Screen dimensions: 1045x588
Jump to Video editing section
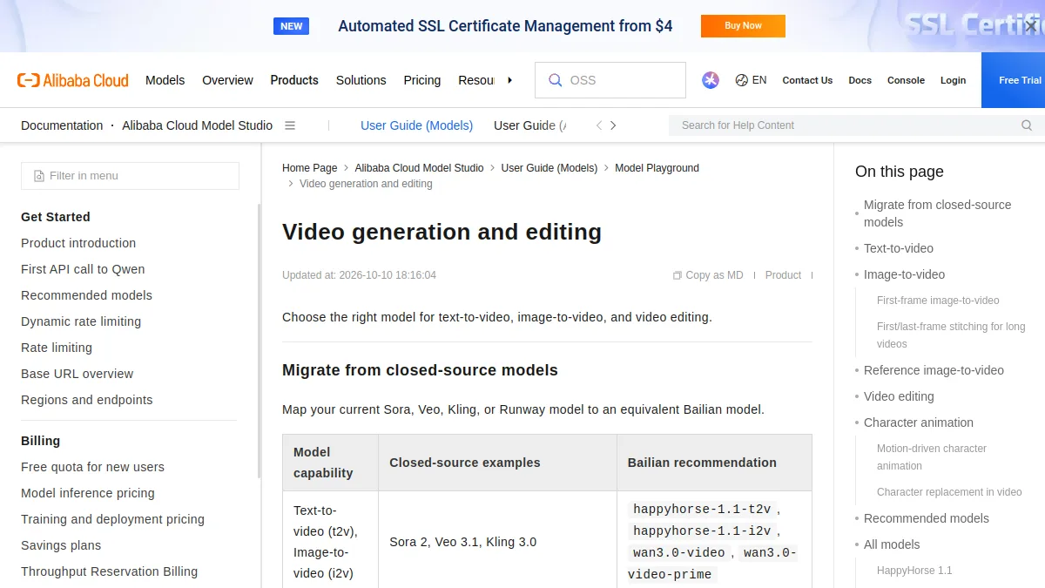pyautogui.click(x=899, y=396)
